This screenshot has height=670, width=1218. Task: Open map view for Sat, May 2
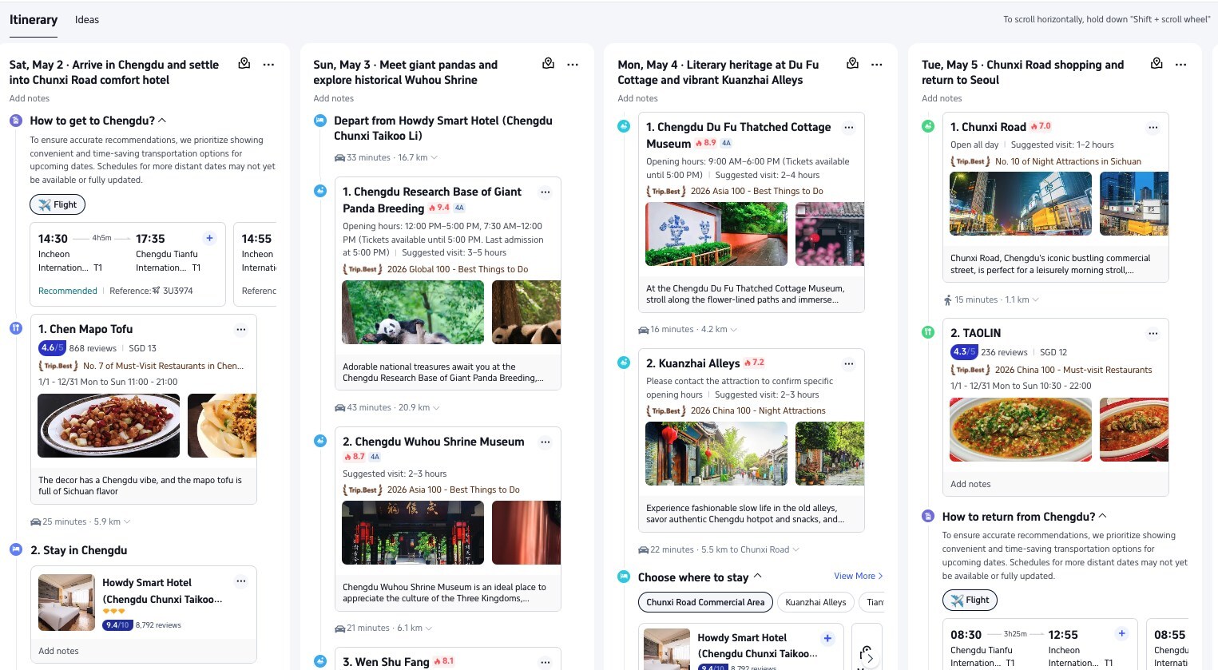click(x=244, y=64)
